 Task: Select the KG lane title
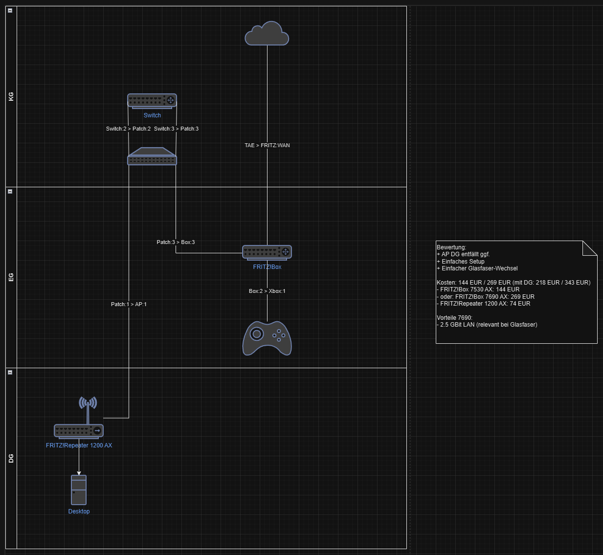[x=10, y=96]
